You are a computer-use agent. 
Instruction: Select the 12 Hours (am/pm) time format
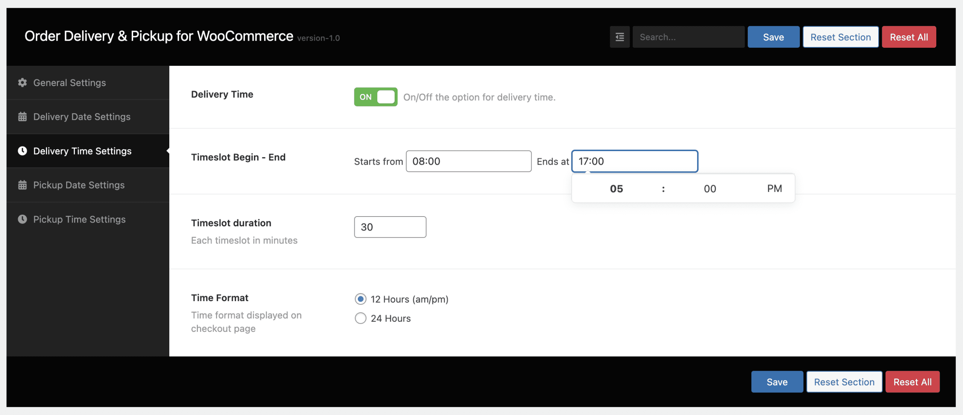coord(360,299)
